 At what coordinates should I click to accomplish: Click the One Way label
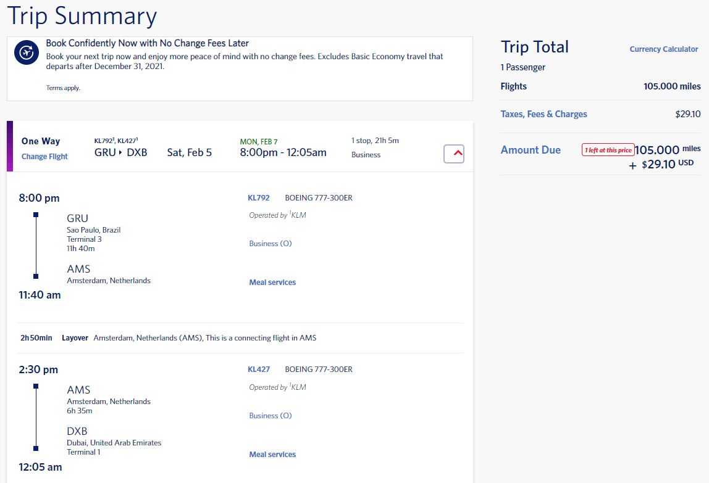point(41,141)
